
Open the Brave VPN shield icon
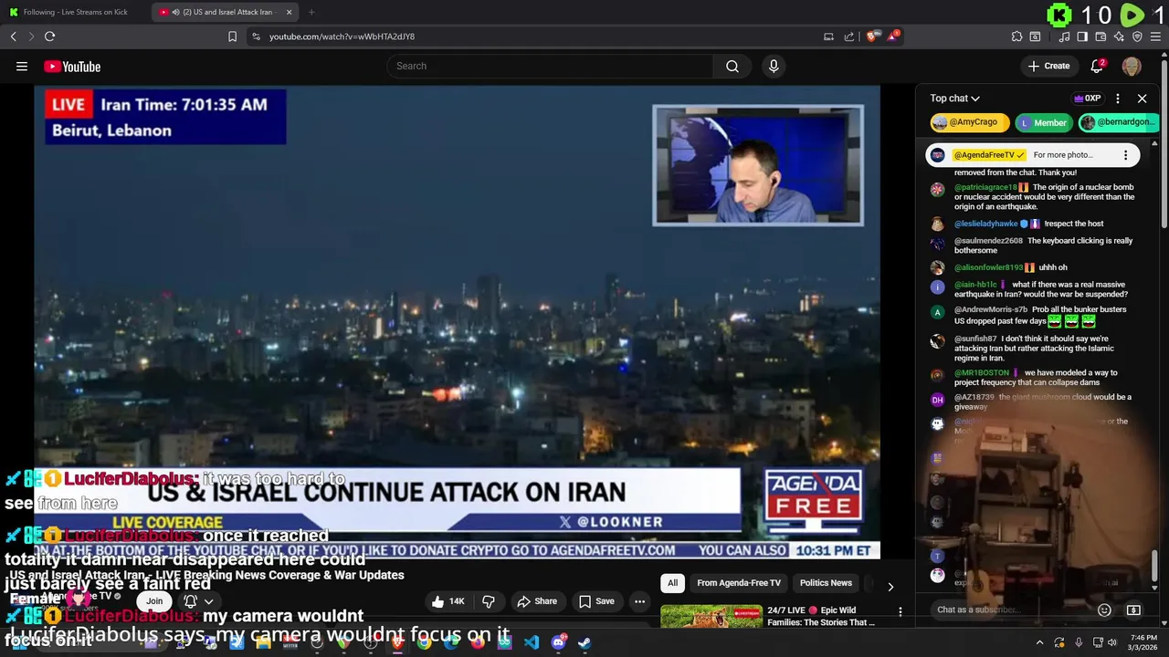(x=1137, y=36)
